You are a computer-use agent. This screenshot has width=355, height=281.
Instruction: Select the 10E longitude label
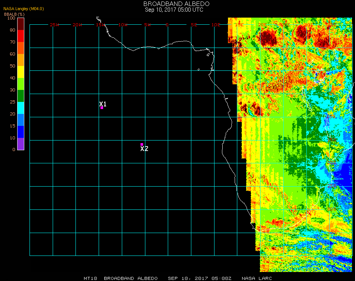(216, 25)
